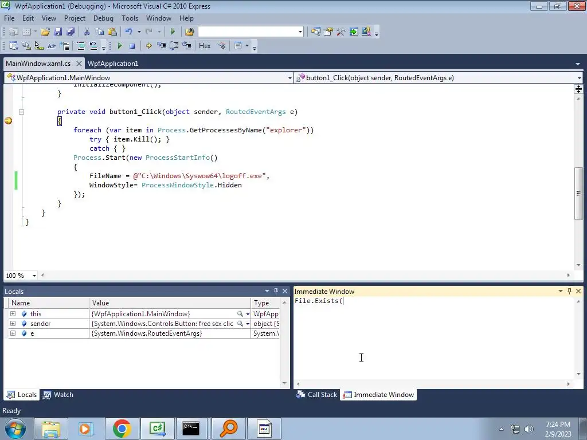Click the green Start Debugging arrow in the top toolbar
The height and width of the screenshot is (440, 587).
[x=173, y=32]
